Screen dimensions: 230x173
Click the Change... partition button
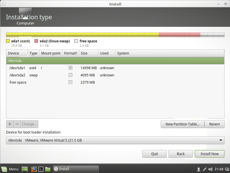tap(29, 124)
